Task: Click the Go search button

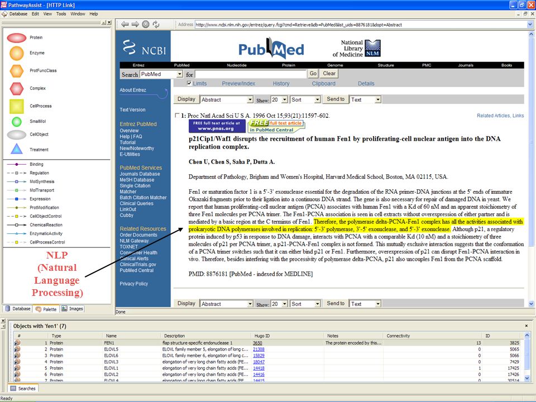Action: (313, 74)
